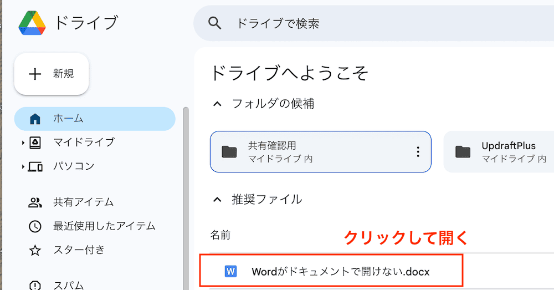This screenshot has width=554, height=290.
Task: Collapse the 推奨ファイル section
Action: 218,199
